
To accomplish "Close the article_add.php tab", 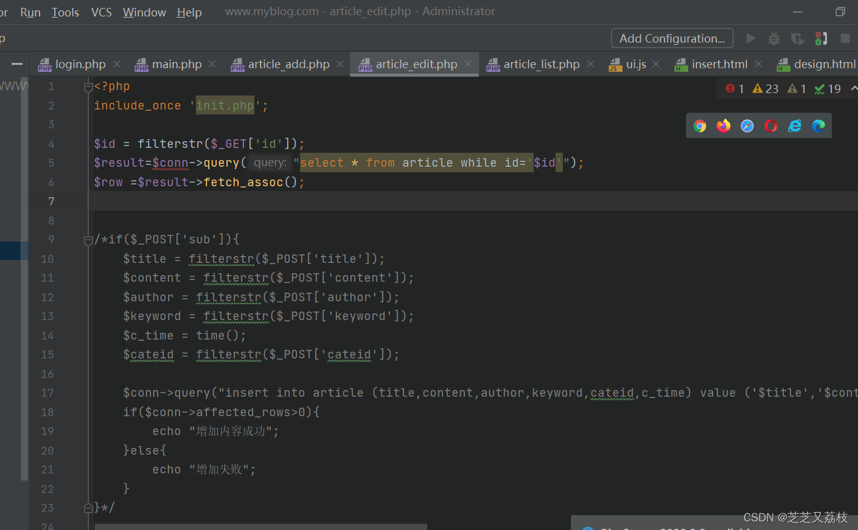I will (x=340, y=64).
